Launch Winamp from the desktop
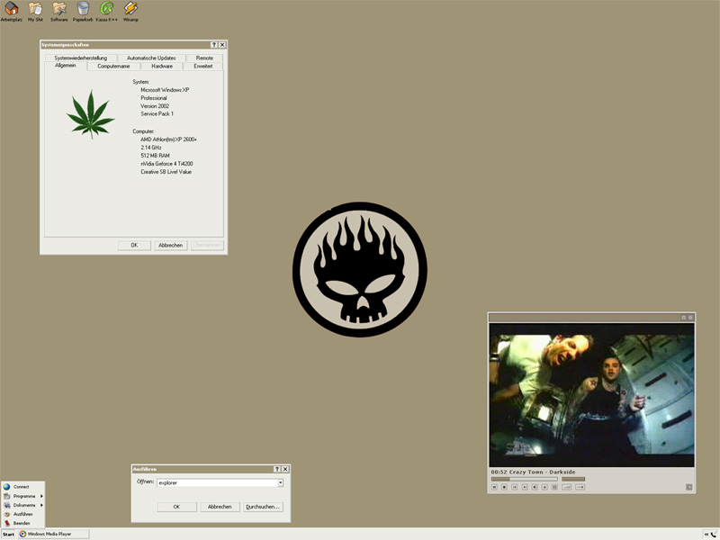The image size is (720, 540). (130, 12)
